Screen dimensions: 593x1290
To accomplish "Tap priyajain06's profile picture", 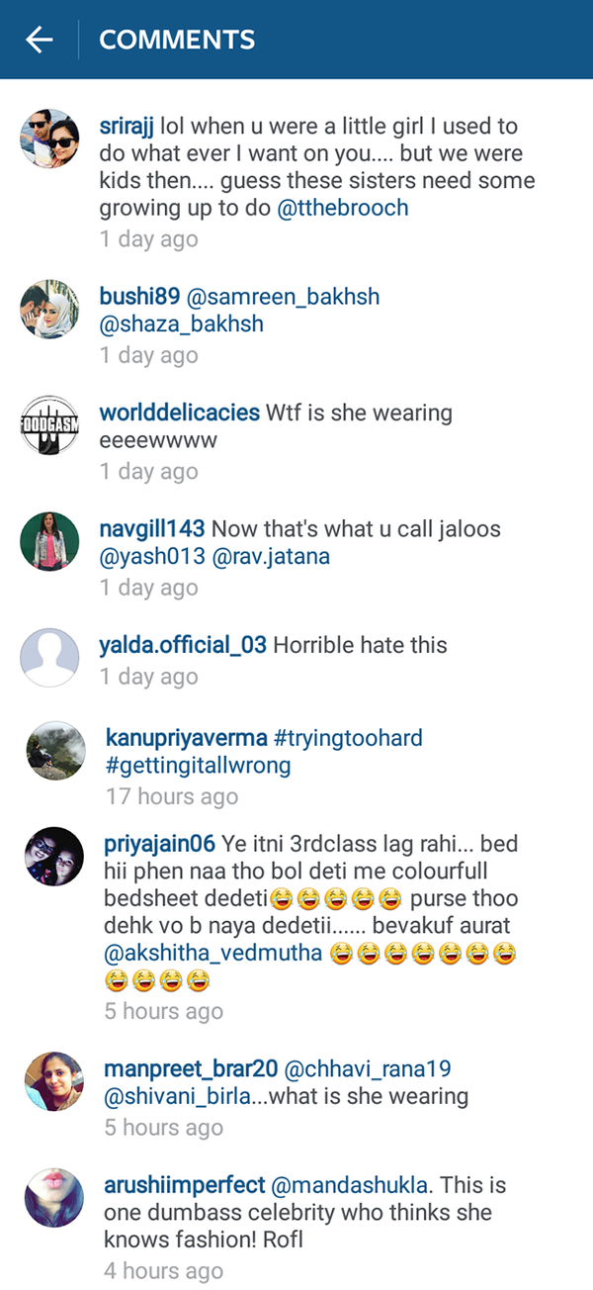I will click(55, 857).
